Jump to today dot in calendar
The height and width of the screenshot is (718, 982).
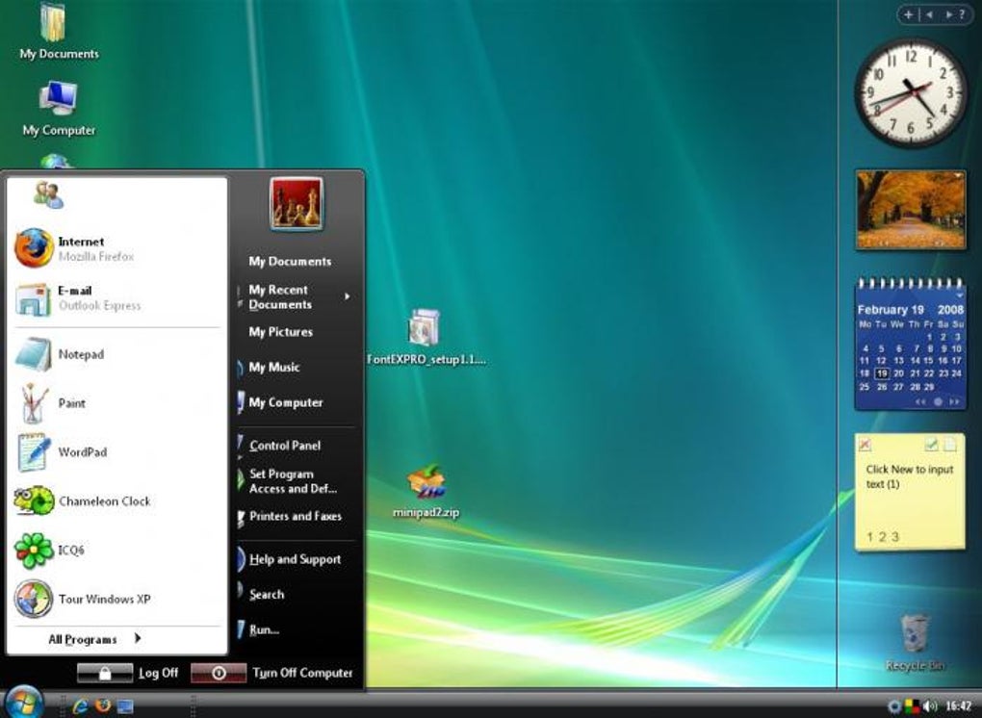tap(938, 402)
